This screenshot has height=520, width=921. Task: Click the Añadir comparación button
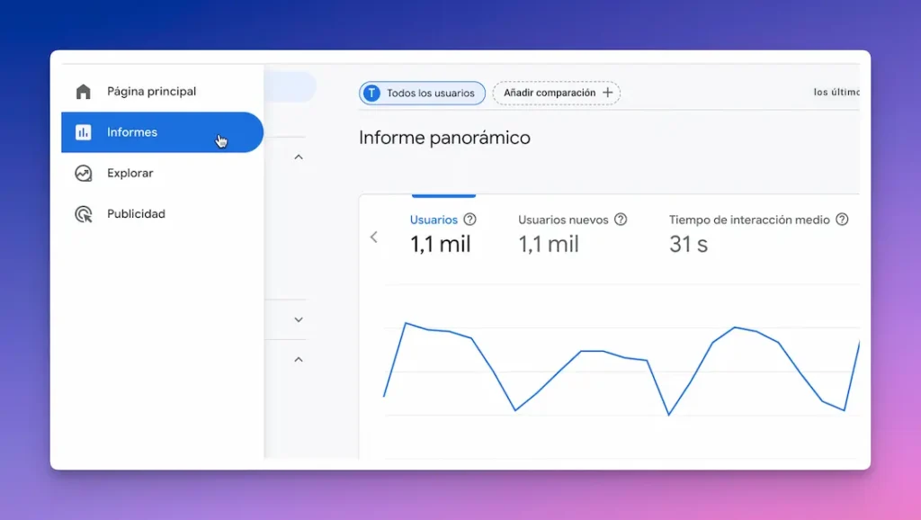coord(552,93)
